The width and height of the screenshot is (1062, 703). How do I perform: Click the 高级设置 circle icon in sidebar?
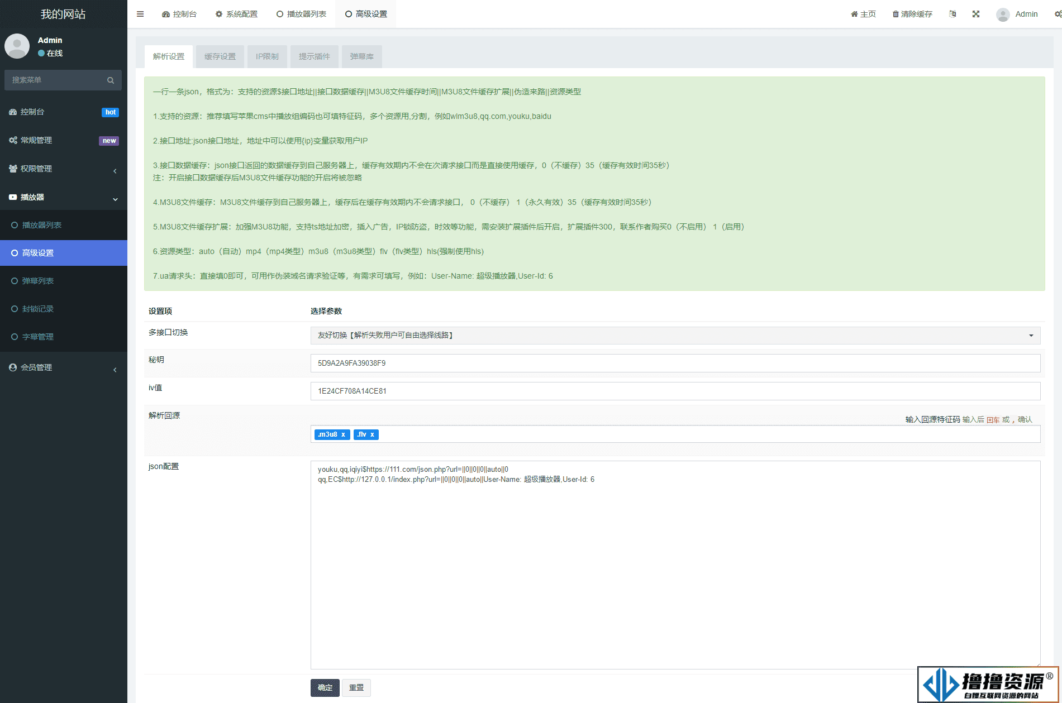pos(15,253)
